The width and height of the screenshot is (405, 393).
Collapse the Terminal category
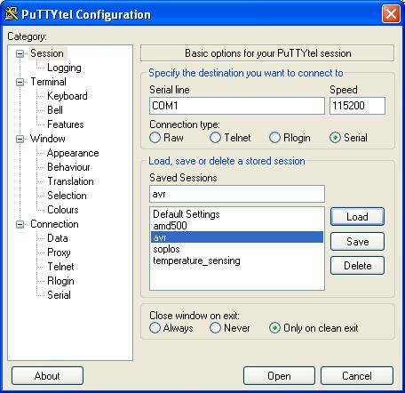(x=20, y=82)
